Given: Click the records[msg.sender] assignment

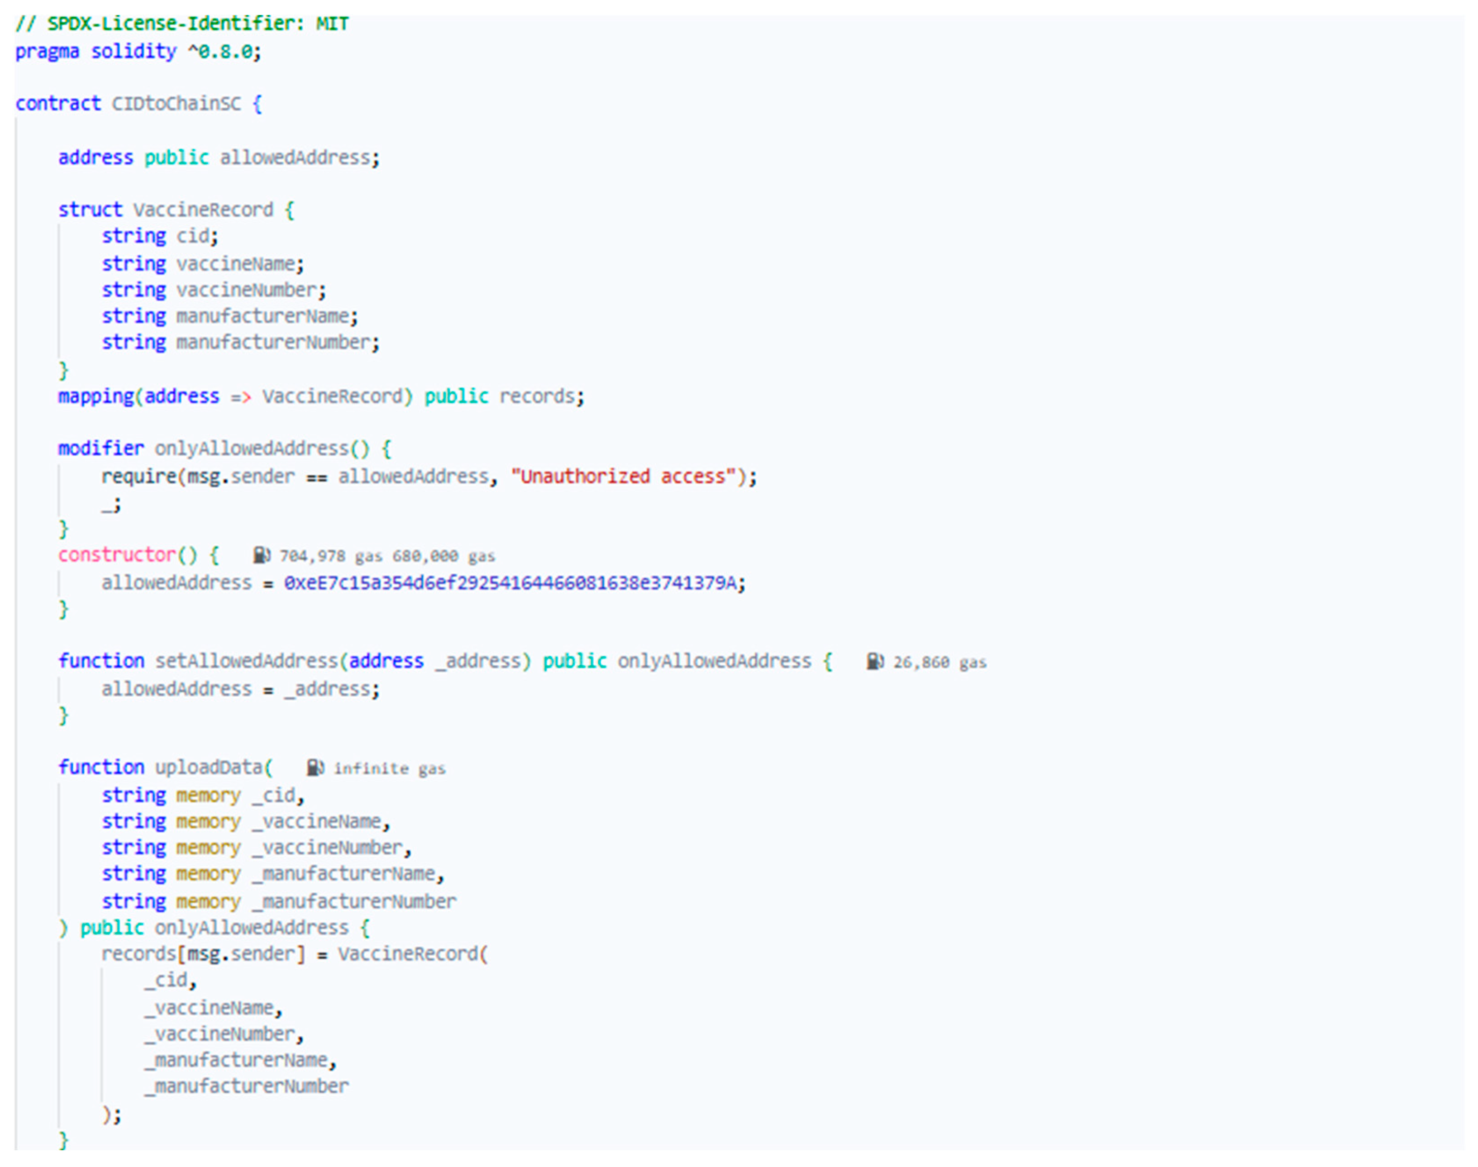Looking at the screenshot, I should 204,954.
